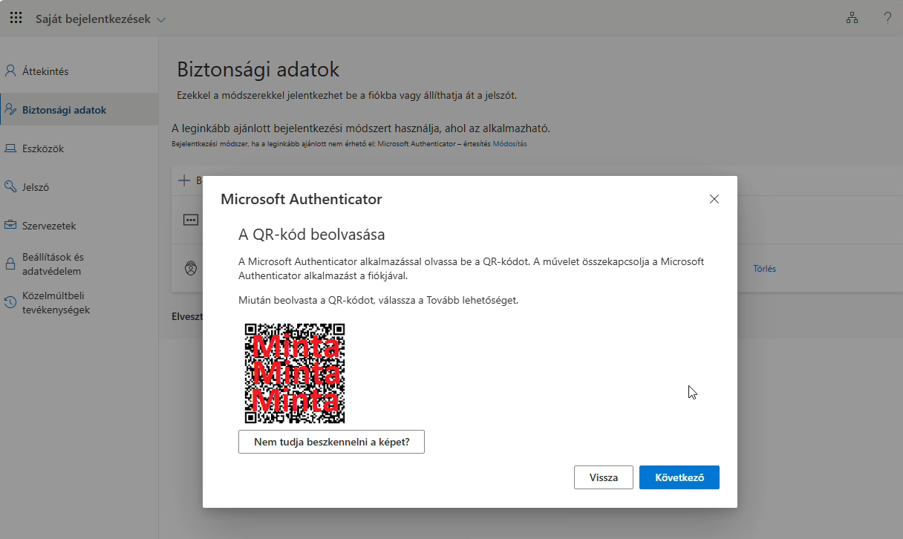Click the Közelmúltbeli tevékenységek history icon
903x539 pixels.
10,303
